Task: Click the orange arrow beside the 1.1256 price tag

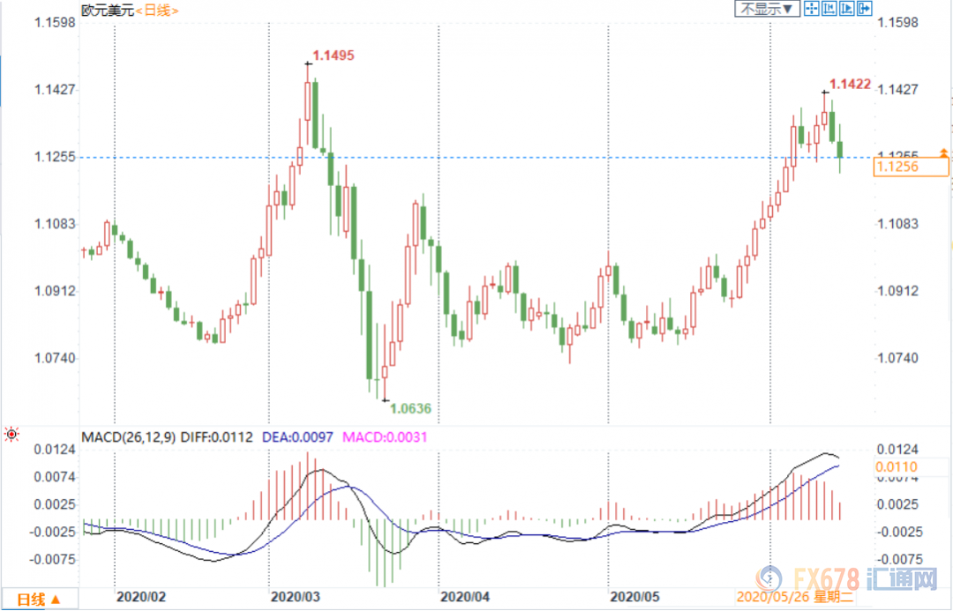Action: [x=943, y=152]
